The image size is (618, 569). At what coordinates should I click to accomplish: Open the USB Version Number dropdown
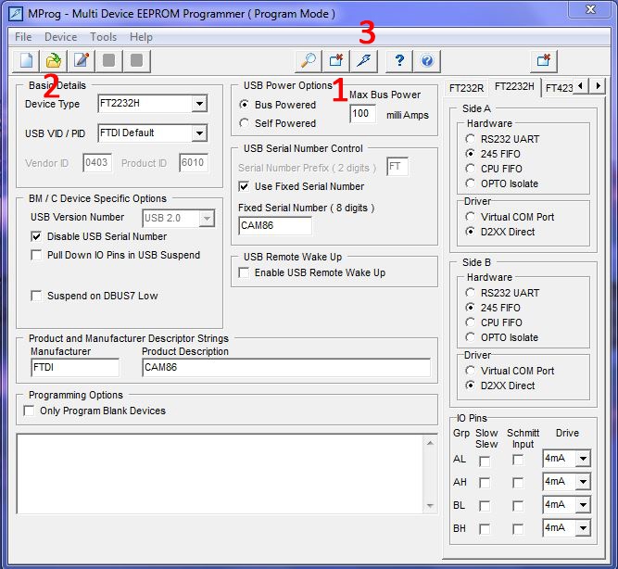(x=207, y=218)
